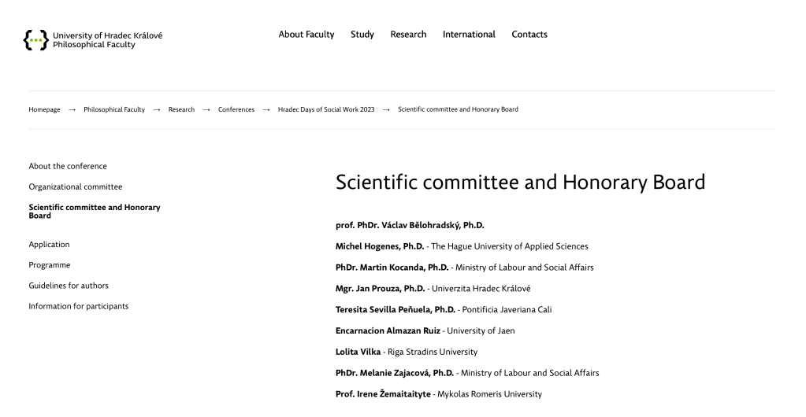Screen dimensions: 806x417
Task: Select Organizational committee in sidebar
Action: point(76,187)
